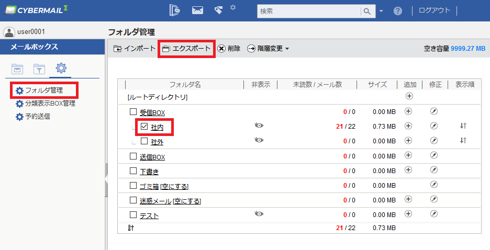Toggle the hidden eye icon for 社外

[259, 140]
